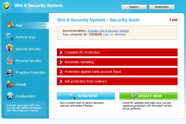
Task: Expand Protection against bank account fraud
Action: pyautogui.click(x=117, y=72)
